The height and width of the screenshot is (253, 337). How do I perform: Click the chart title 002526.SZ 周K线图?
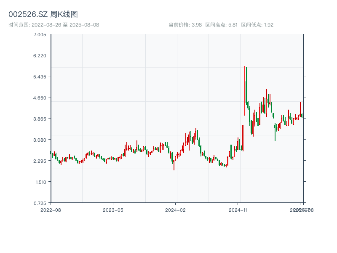[43, 14]
